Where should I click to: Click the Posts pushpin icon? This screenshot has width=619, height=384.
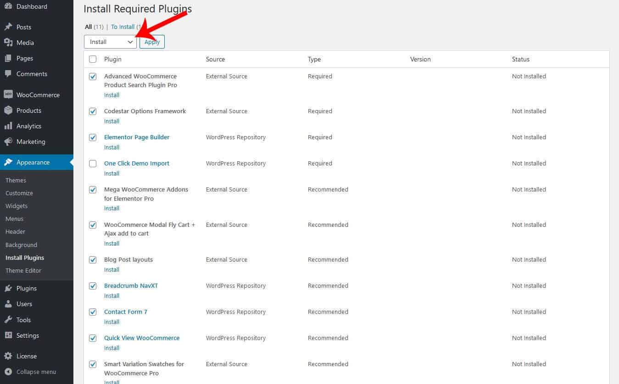(x=8, y=27)
